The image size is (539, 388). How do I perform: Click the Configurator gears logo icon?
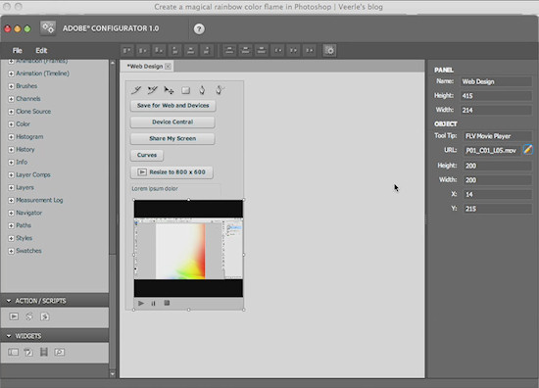48,28
